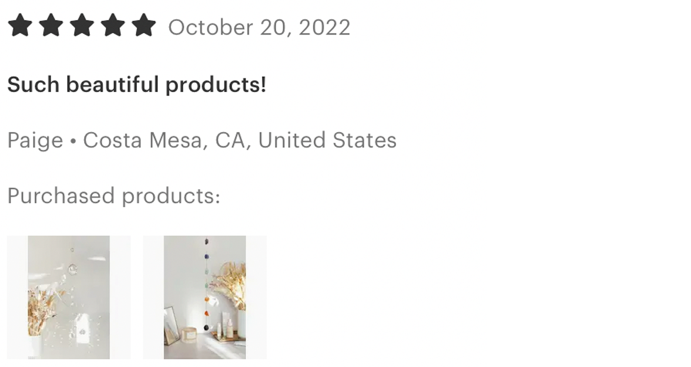
Task: Click the orange stone in second thumbnail
Action: [x=207, y=299]
